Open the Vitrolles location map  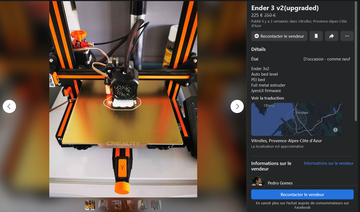pyautogui.click(x=296, y=119)
